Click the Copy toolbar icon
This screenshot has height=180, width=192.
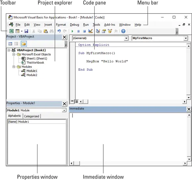pos(39,31)
